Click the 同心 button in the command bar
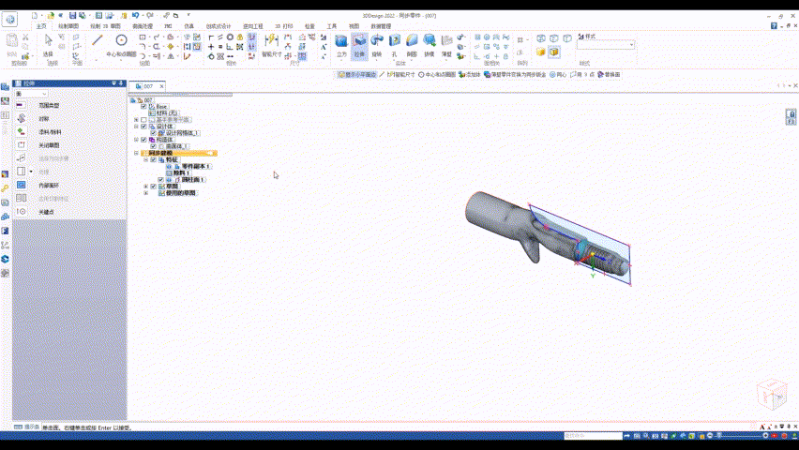This screenshot has width=799, height=450. pos(558,74)
